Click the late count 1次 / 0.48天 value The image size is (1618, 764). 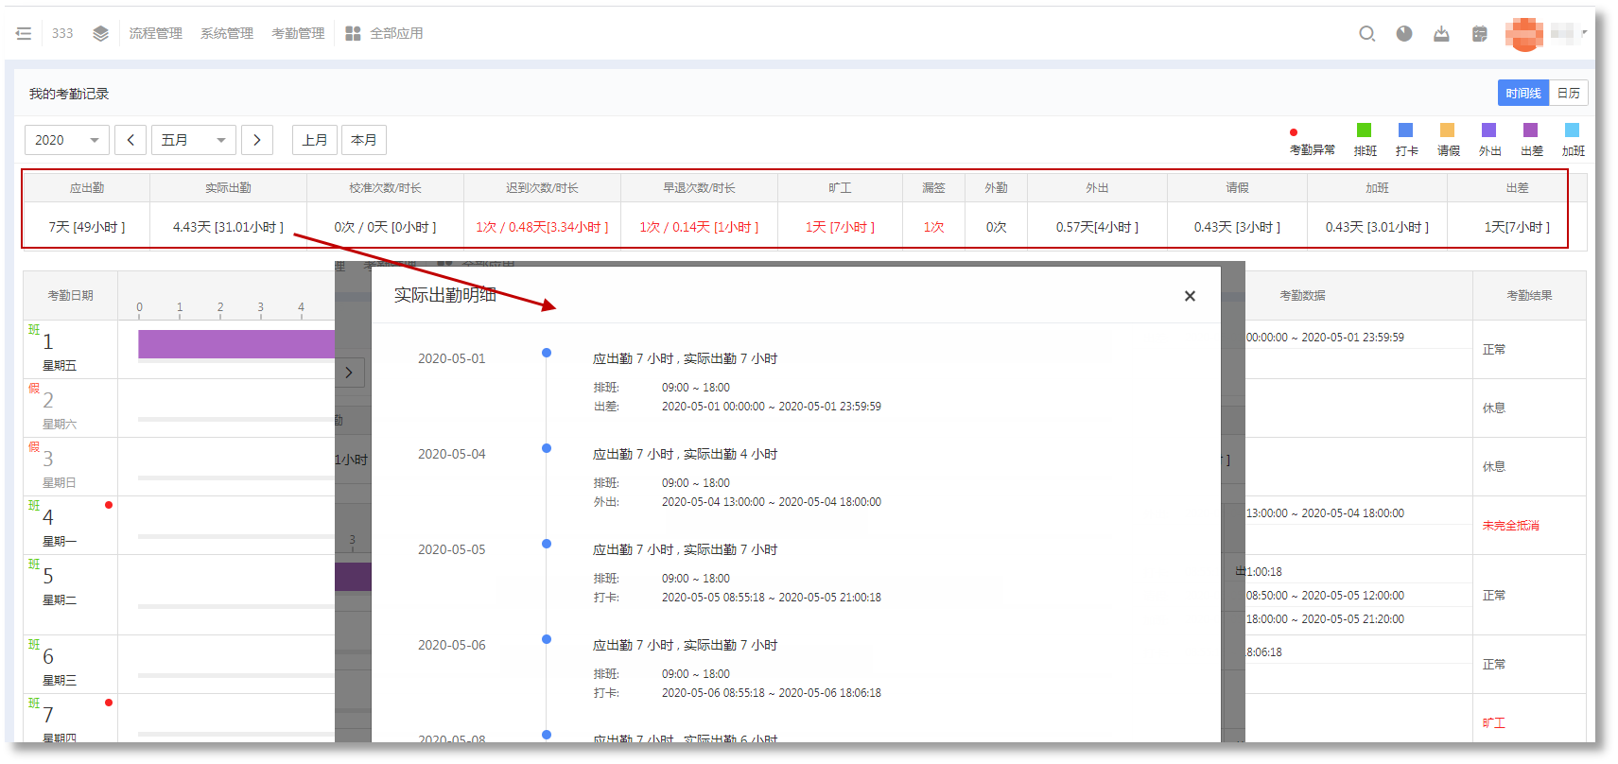pos(542,227)
